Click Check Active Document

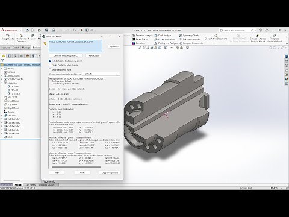(x=216, y=37)
